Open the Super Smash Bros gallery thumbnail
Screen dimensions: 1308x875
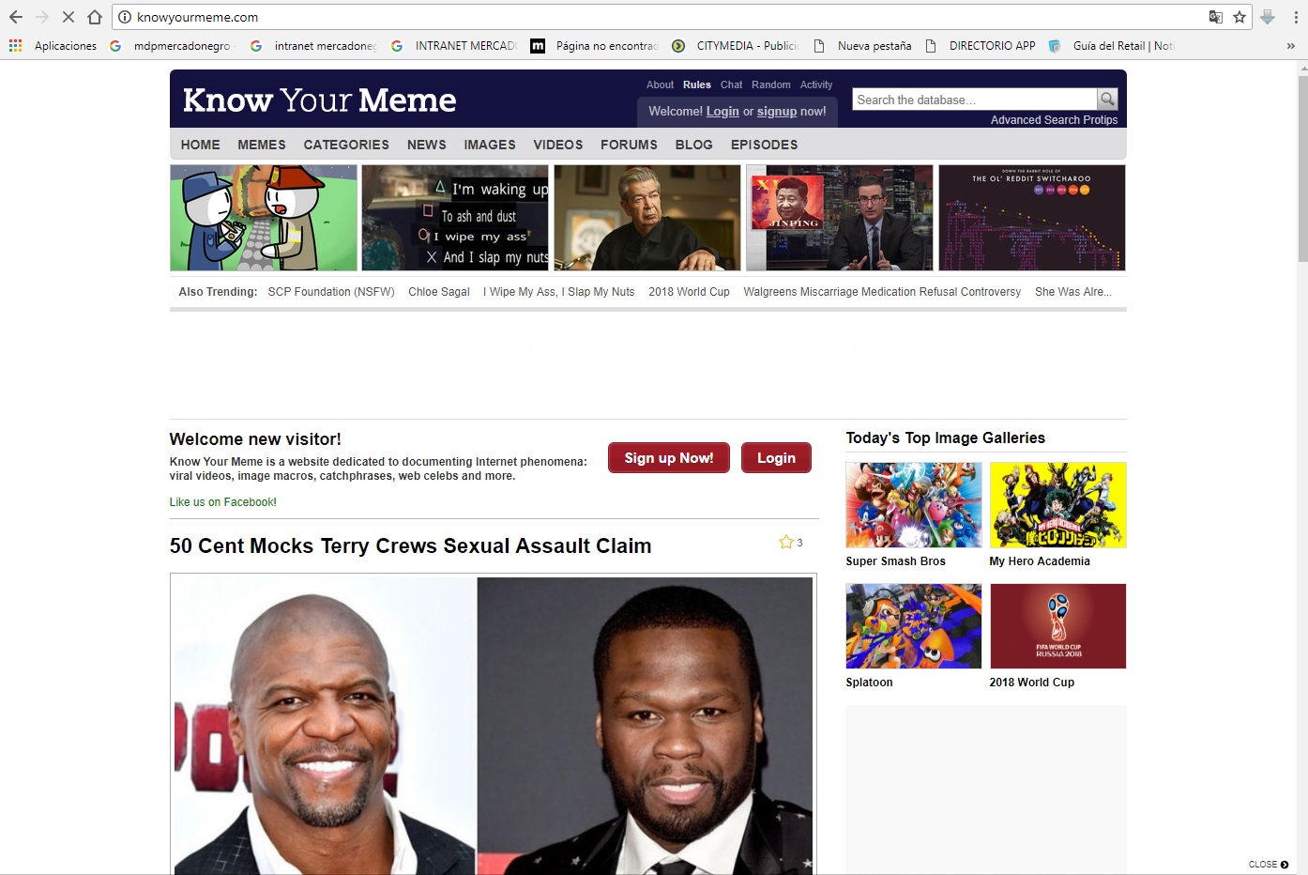914,505
